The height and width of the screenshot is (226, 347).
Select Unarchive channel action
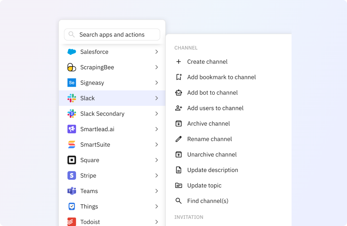click(229, 154)
